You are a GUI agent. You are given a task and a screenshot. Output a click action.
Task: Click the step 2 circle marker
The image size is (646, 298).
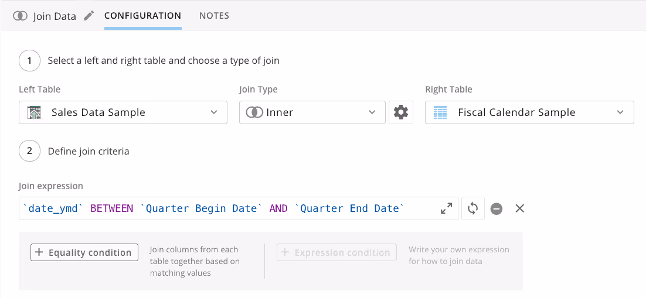tap(29, 151)
